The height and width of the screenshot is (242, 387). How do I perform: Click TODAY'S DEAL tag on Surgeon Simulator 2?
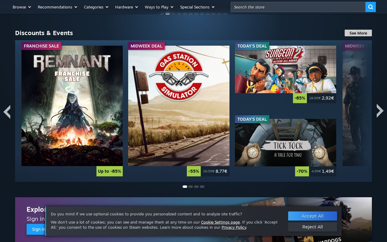point(252,46)
